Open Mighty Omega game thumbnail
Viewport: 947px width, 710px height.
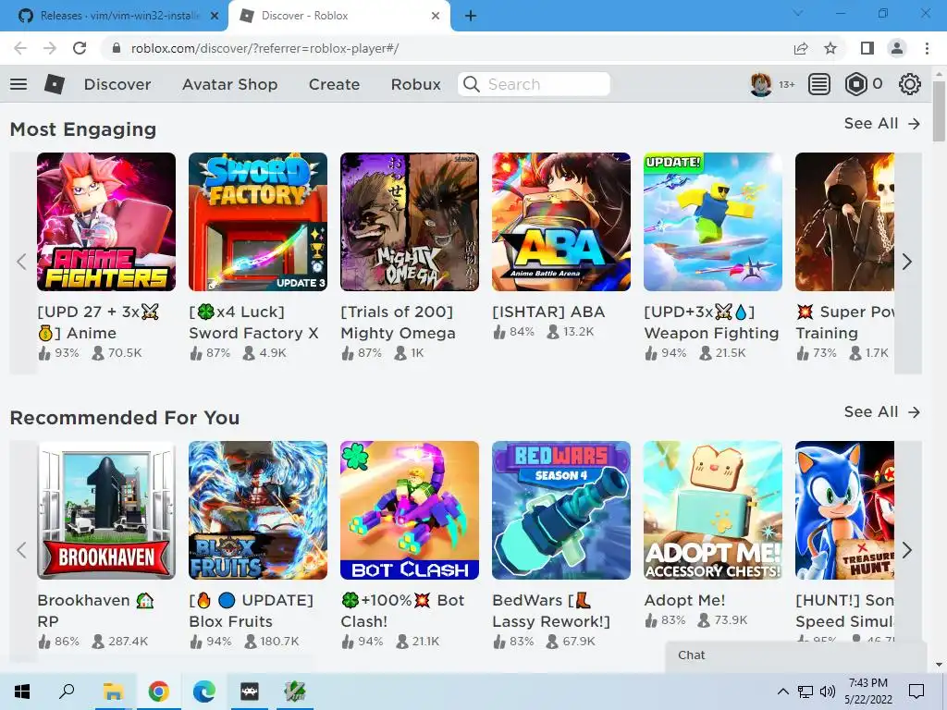[410, 222]
